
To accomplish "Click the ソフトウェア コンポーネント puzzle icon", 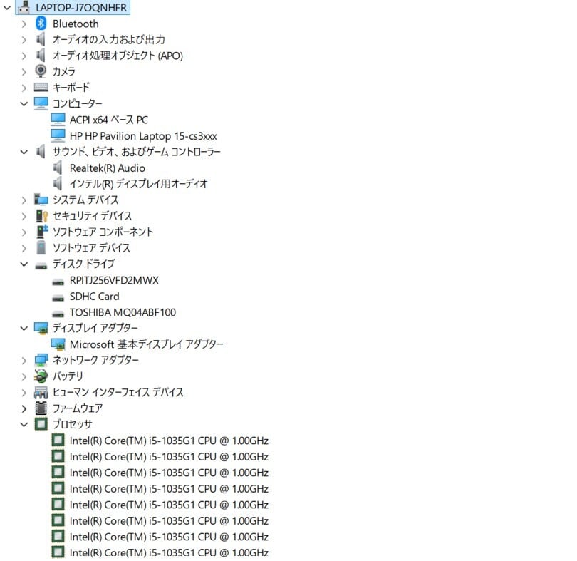I will pyautogui.click(x=41, y=232).
